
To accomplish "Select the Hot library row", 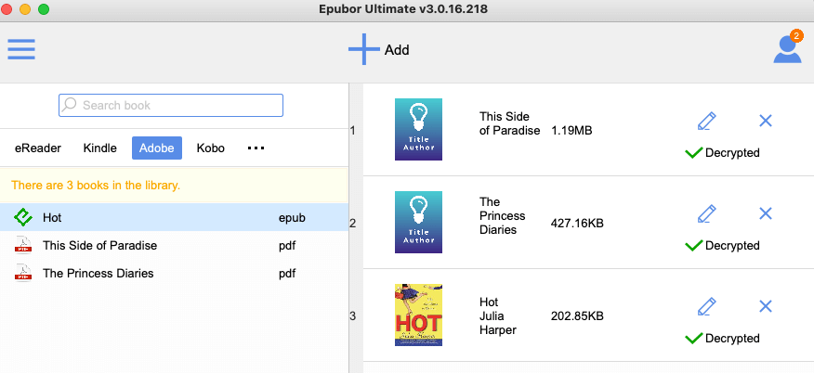I will click(174, 217).
